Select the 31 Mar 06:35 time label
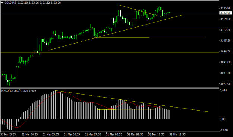233x137 pixels. coord(72,134)
